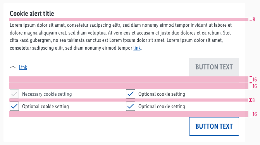Click the Optional cookie setting label under Necessary label

(x=45, y=107)
